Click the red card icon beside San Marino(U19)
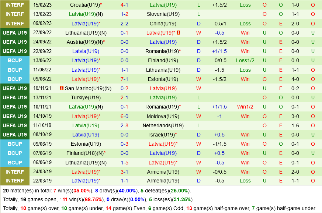Image resolution: width=322 pixels, height=213 pixels. [62, 88]
